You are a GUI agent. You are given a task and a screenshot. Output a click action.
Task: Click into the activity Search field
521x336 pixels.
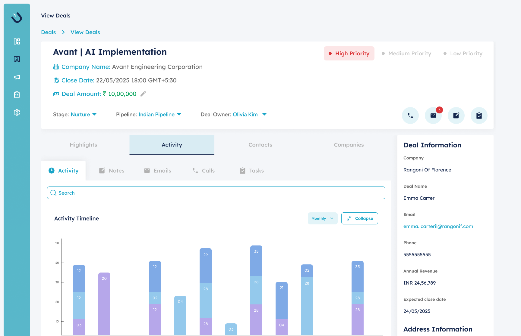pos(216,193)
